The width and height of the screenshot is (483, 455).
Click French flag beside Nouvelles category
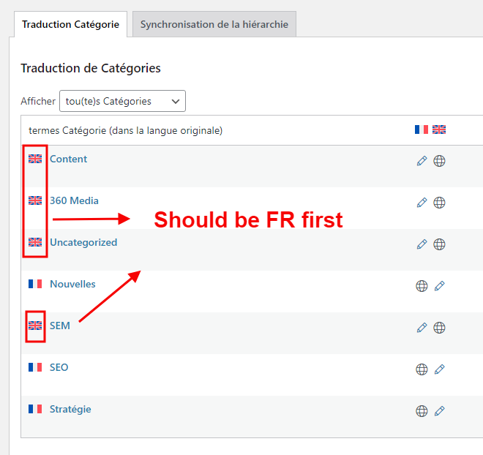click(35, 284)
